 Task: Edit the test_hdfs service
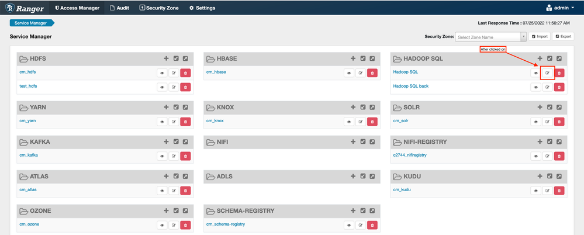pyautogui.click(x=174, y=87)
